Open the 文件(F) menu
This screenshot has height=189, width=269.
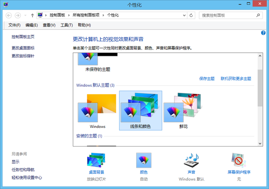pos(15,25)
